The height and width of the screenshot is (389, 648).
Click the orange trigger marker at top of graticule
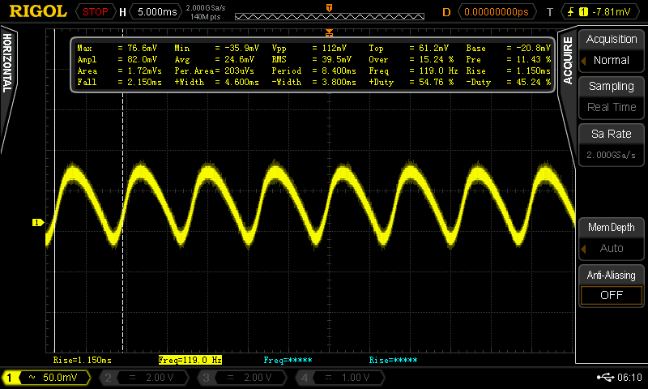coord(329,32)
